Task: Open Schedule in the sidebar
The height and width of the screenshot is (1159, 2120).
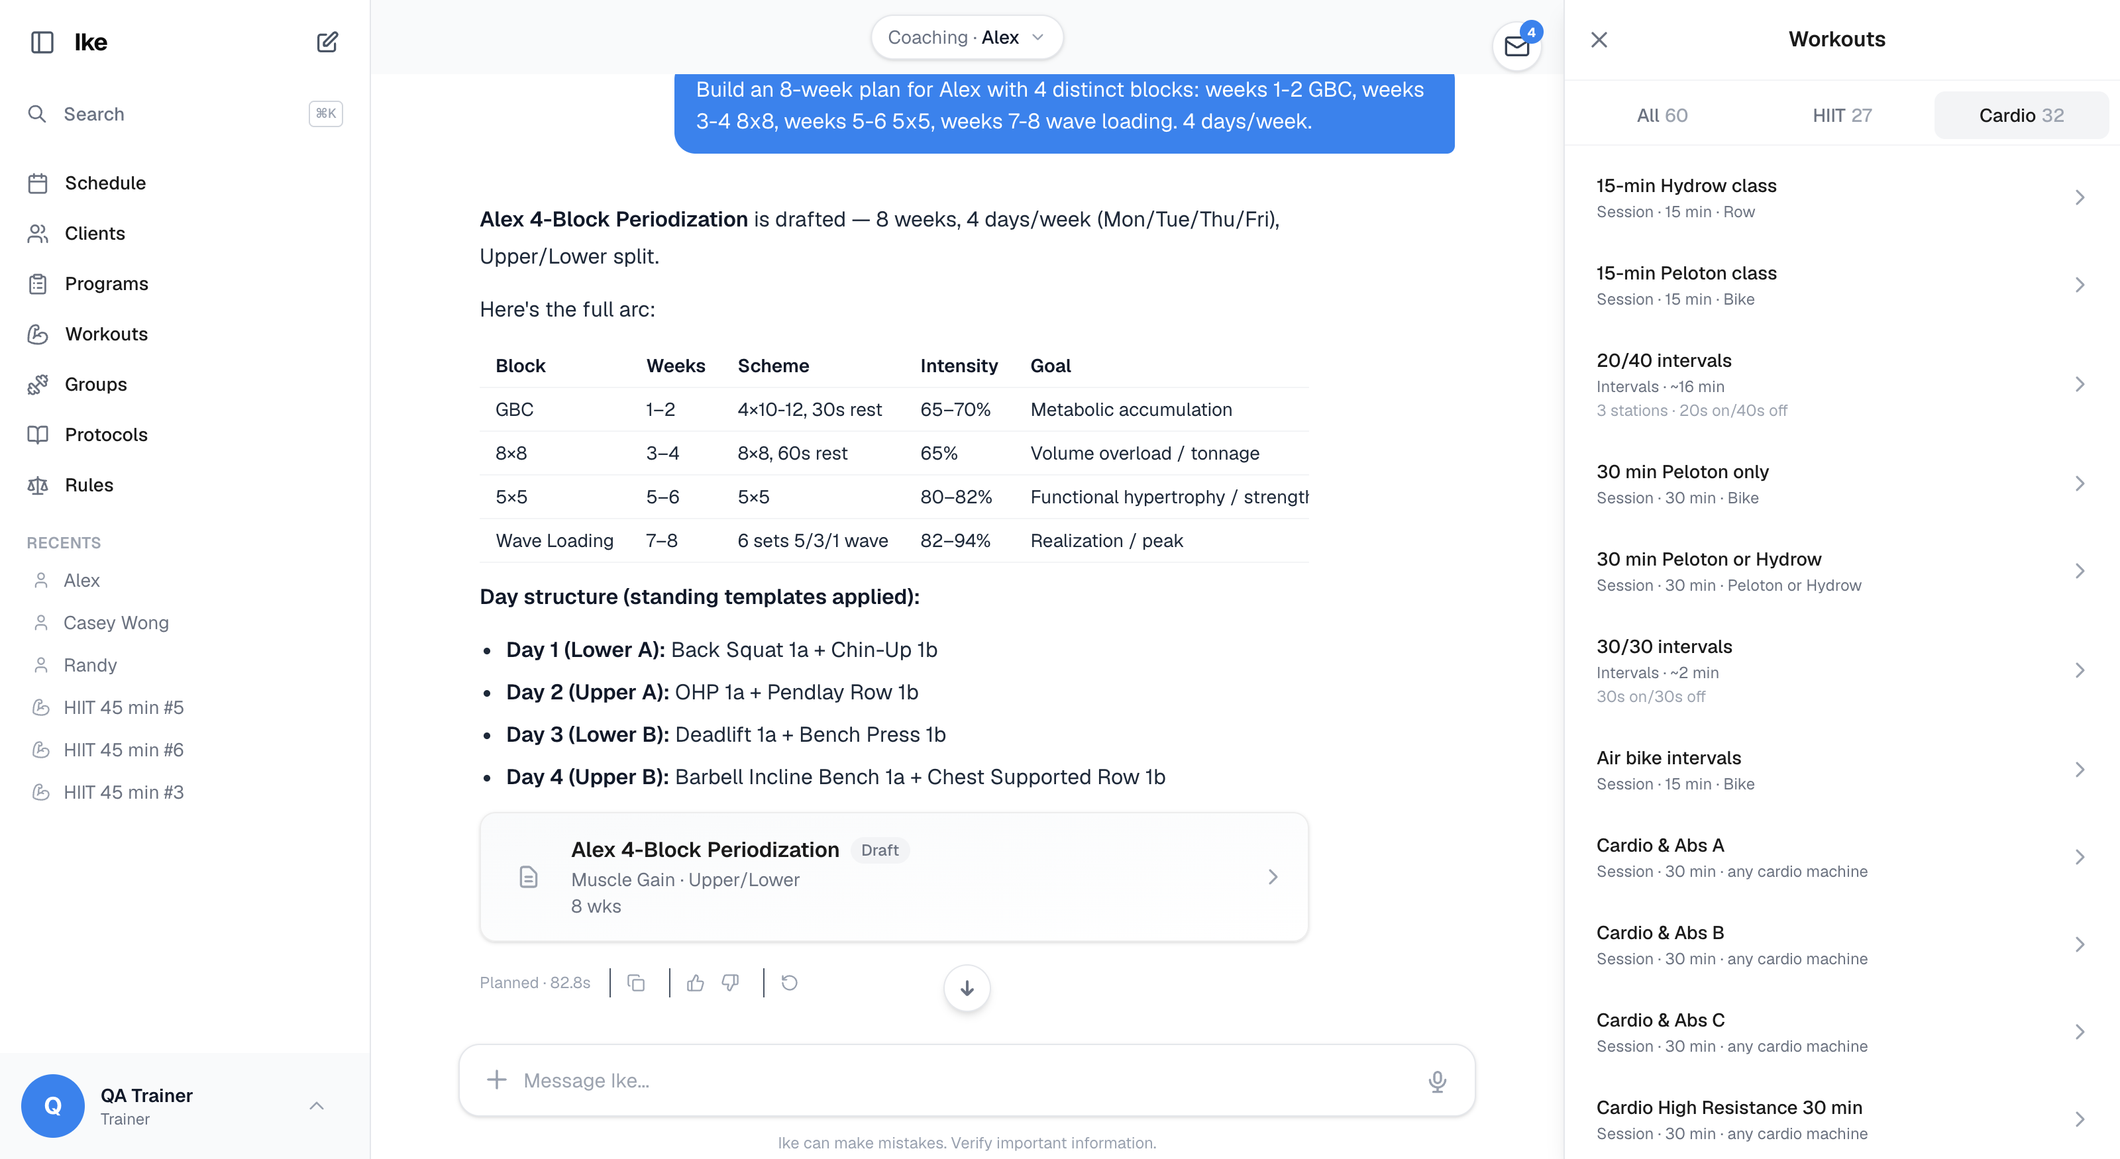Action: coord(185,183)
